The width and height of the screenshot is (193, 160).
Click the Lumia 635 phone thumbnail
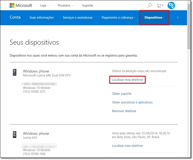pyautogui.click(x=15, y=134)
